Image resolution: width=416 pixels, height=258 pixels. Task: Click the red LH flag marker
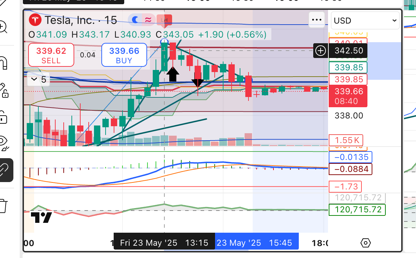click(x=164, y=20)
